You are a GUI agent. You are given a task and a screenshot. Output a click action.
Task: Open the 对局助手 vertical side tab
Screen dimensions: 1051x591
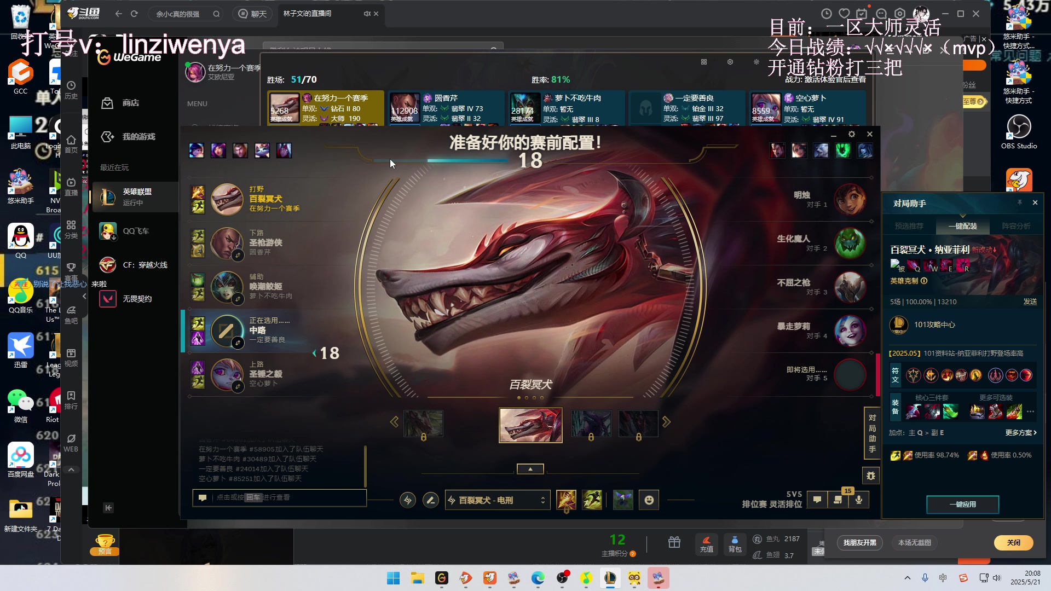pos(872,433)
